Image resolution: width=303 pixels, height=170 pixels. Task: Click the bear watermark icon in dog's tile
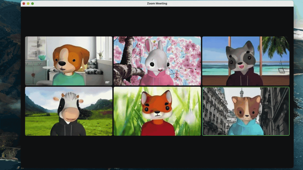107,82
